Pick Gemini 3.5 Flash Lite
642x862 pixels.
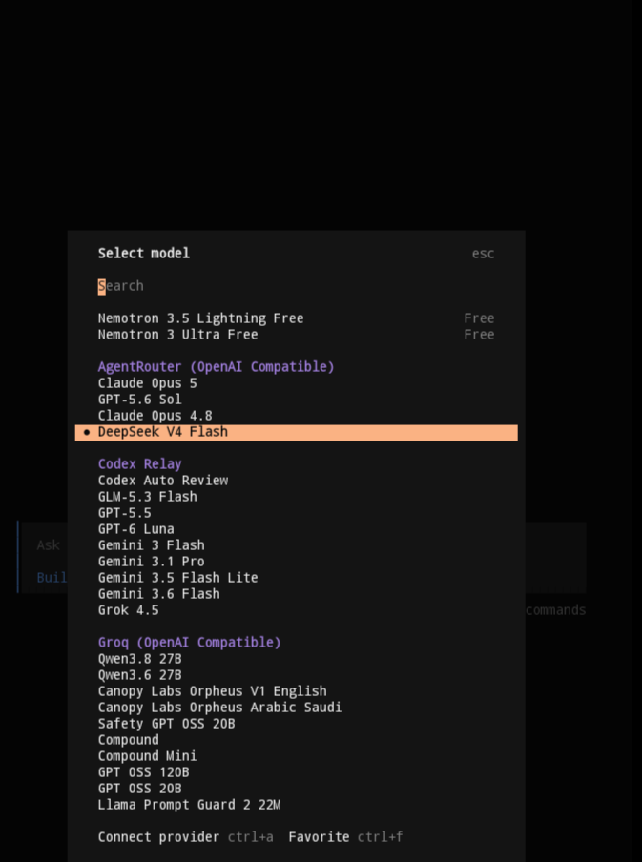[x=296, y=578]
